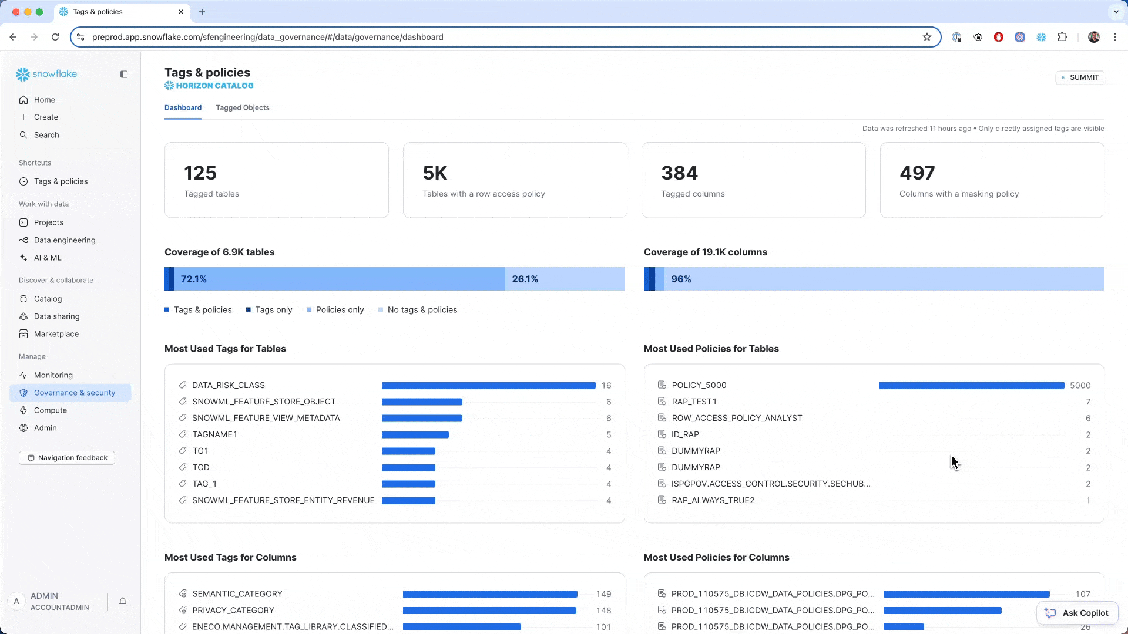Collapse the sidebar with the panel toggle
The image size is (1128, 634).
pos(124,75)
